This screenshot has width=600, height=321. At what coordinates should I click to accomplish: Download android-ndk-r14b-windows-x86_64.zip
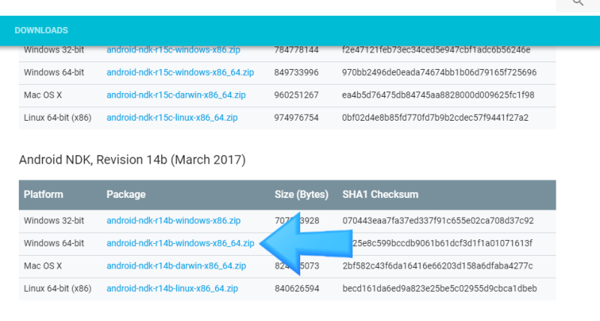180,243
